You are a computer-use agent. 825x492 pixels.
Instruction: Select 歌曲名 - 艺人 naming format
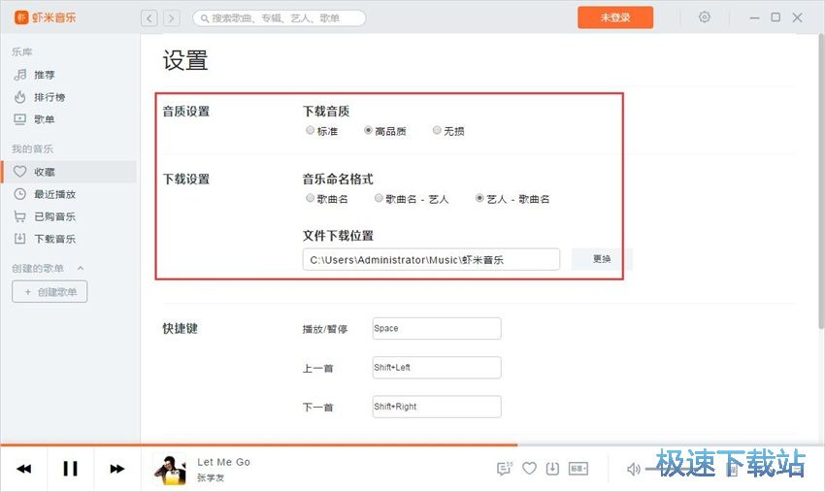coord(379,198)
